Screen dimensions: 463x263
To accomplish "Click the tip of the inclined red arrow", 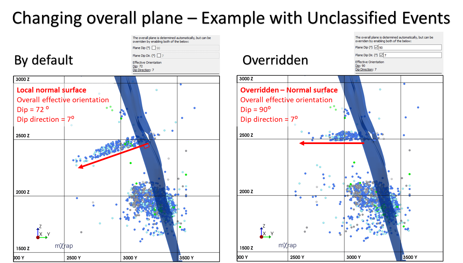I will 80,167.
